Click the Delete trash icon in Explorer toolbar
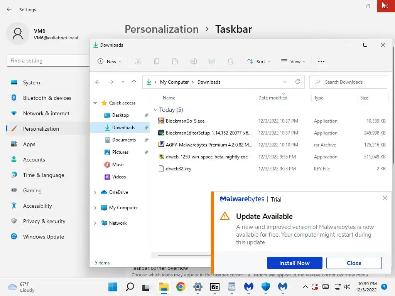Image resolution: width=395 pixels, height=296 pixels. coord(231,61)
